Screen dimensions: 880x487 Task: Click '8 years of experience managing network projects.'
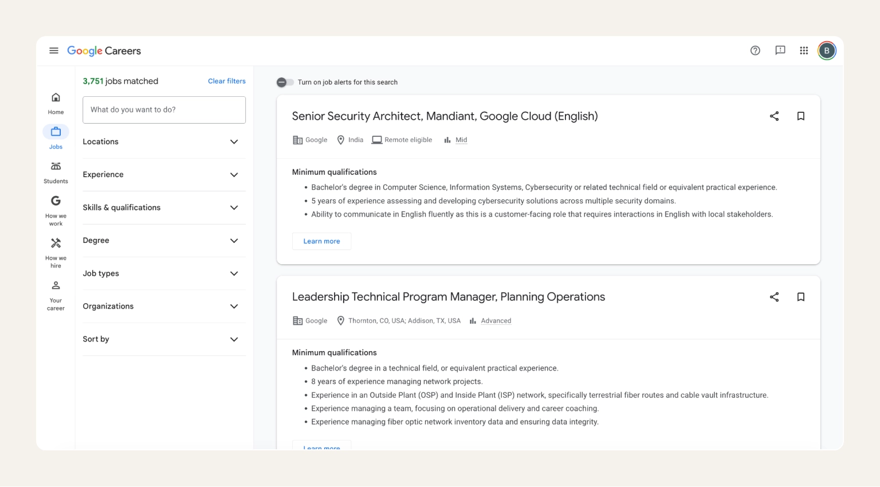(x=396, y=382)
